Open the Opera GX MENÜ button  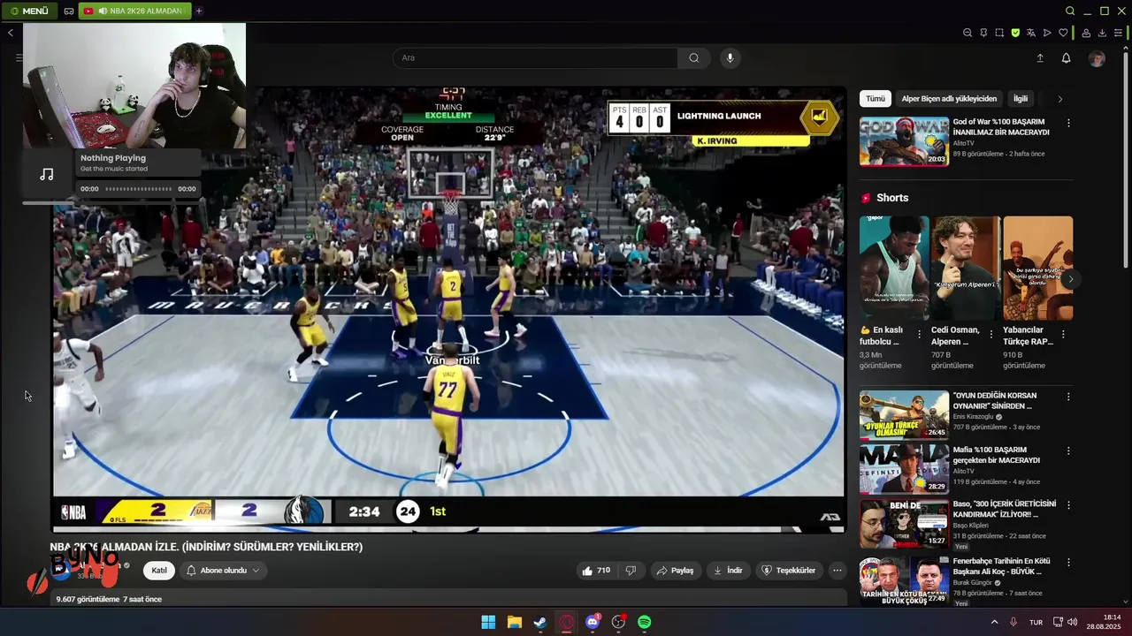click(29, 11)
